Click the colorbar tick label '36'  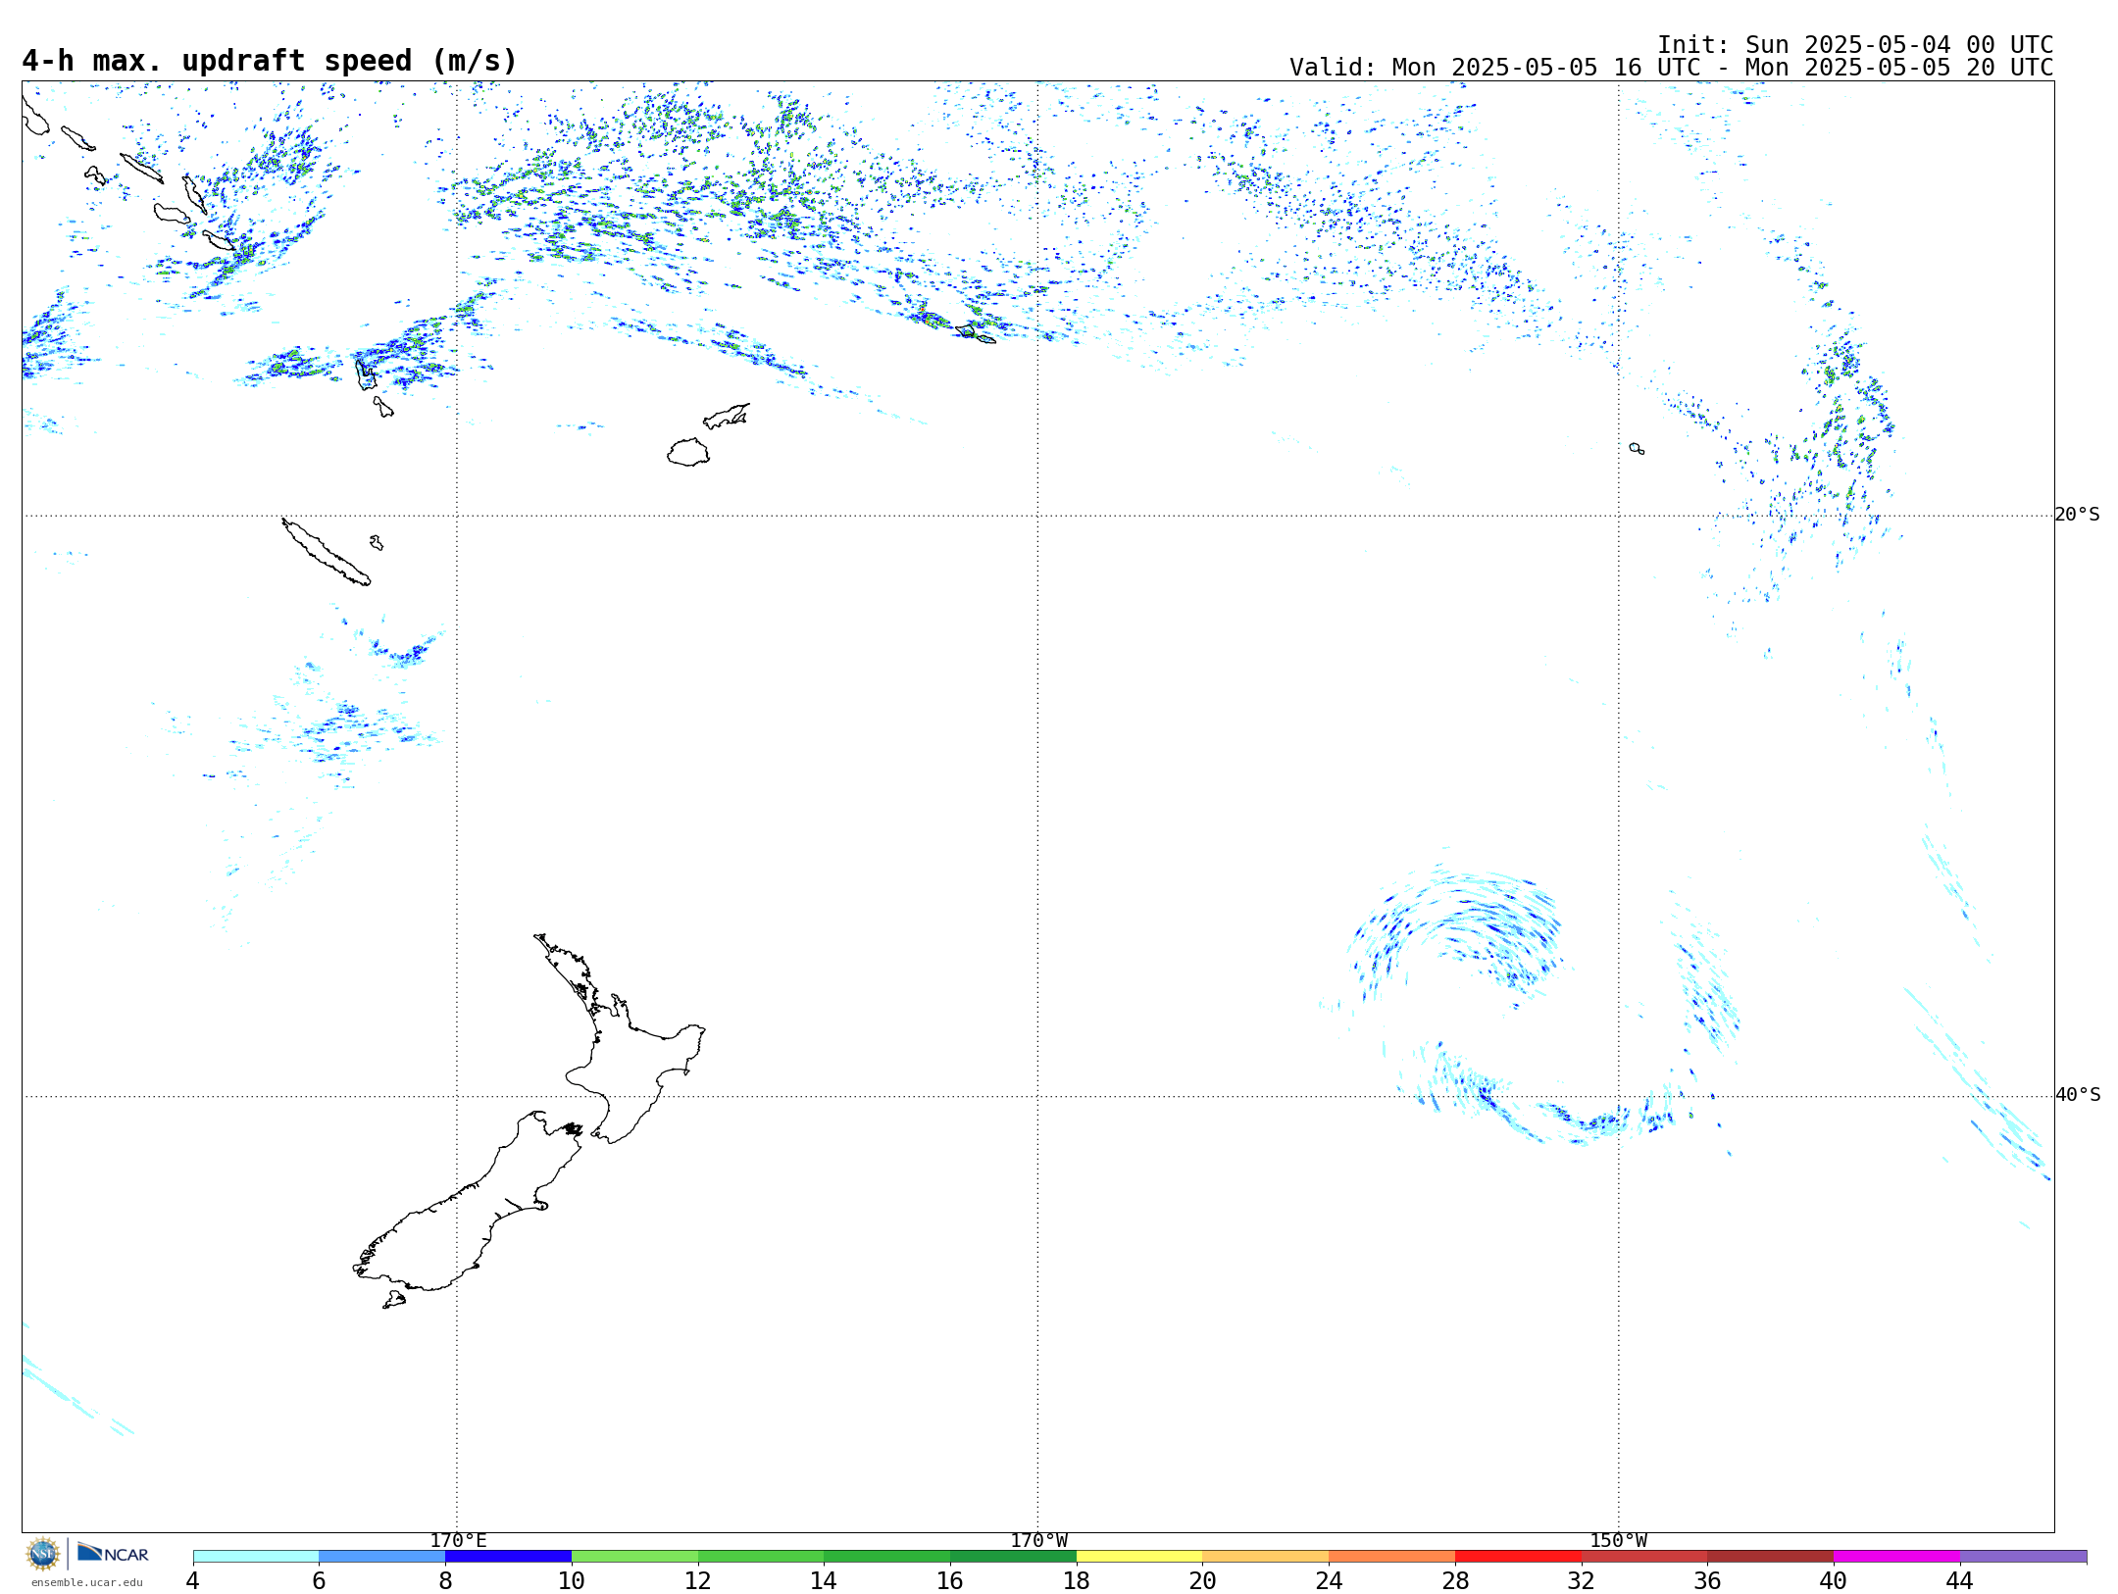[x=1708, y=1581]
